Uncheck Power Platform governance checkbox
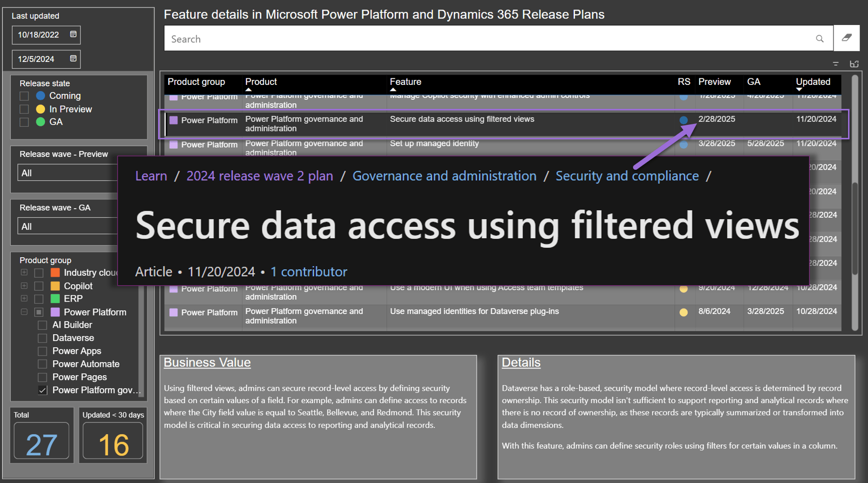This screenshot has width=868, height=483. pyautogui.click(x=42, y=390)
